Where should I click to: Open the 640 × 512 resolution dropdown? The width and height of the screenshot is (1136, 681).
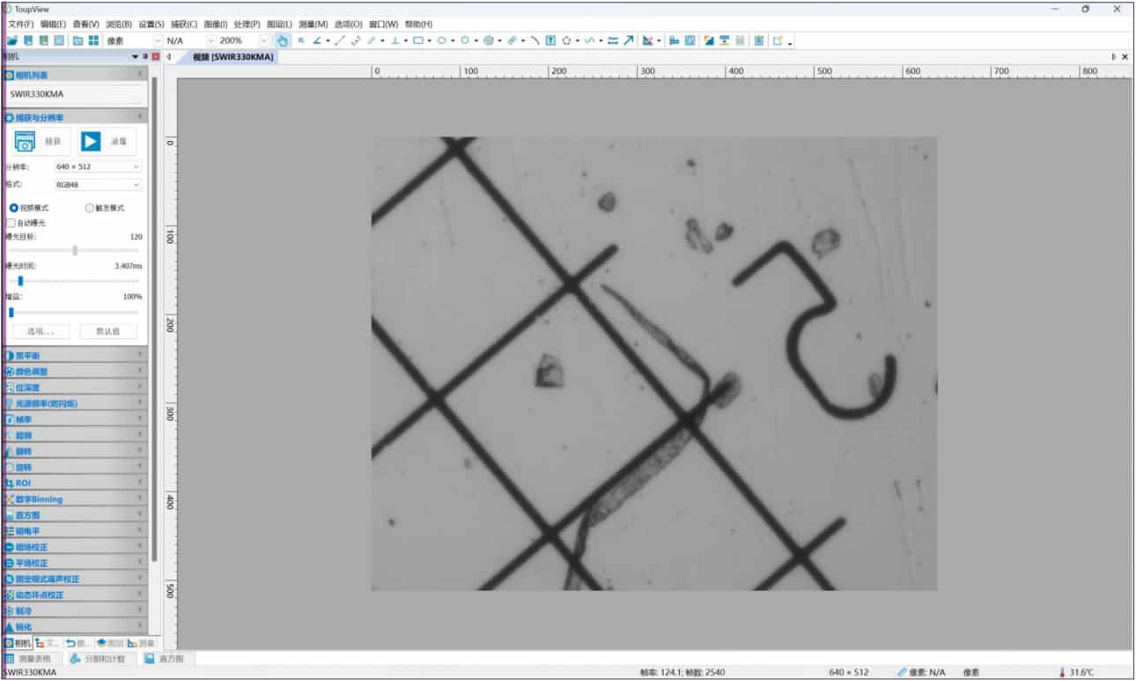[x=97, y=167]
